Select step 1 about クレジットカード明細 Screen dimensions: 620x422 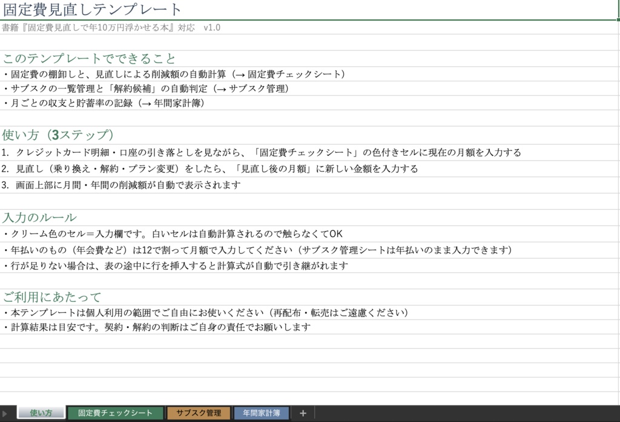pos(262,152)
